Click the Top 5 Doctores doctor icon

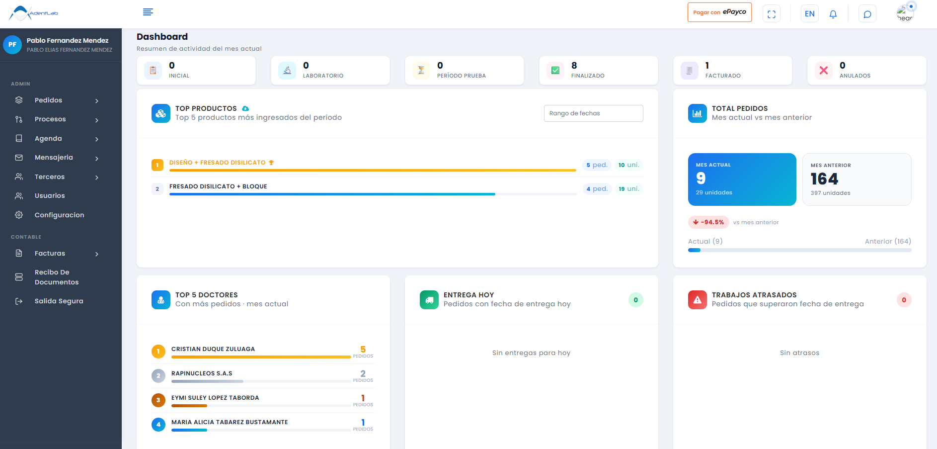point(161,300)
